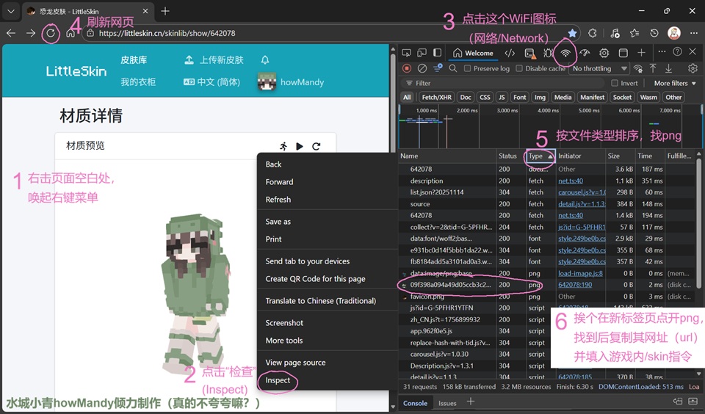Click the stop recording network log button
The image size is (705, 414).
[x=407, y=68]
